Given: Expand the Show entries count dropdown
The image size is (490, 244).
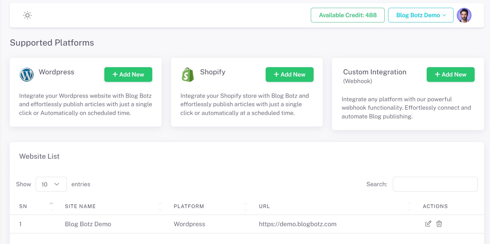Looking at the screenshot, I should click(x=51, y=184).
